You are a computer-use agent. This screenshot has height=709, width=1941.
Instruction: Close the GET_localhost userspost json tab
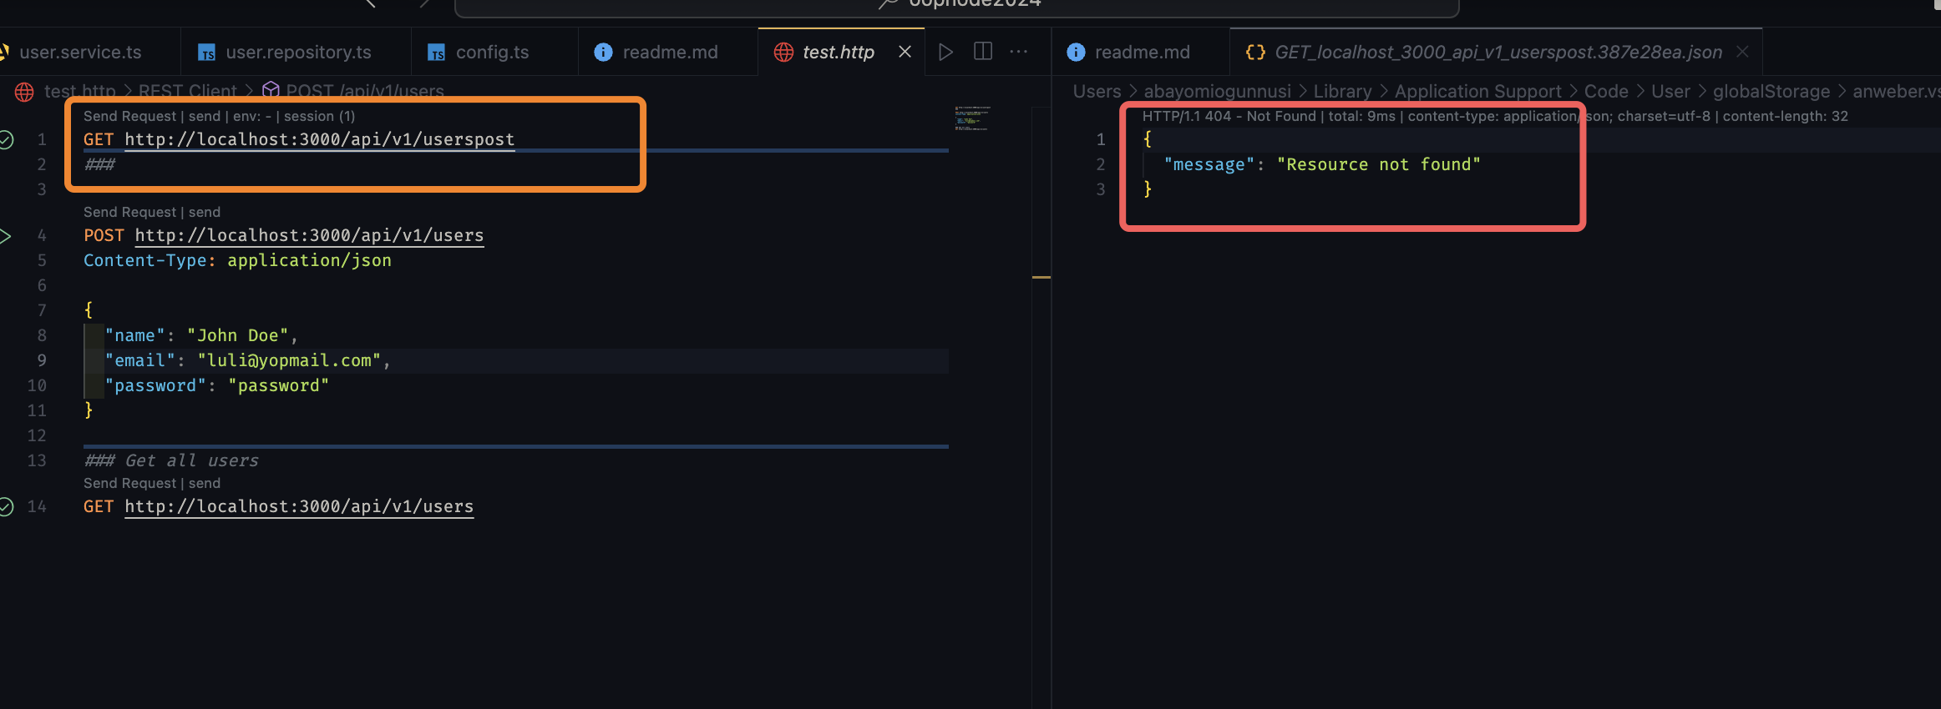point(1742,52)
